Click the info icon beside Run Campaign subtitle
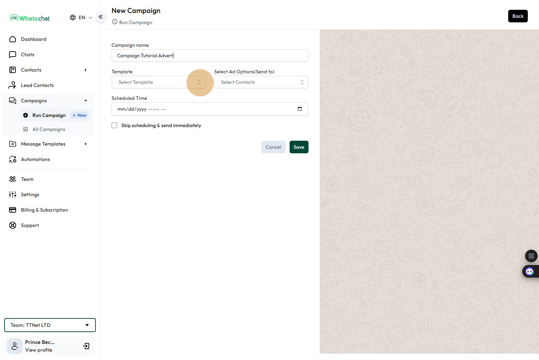This screenshot has height=360, width=539. [x=114, y=22]
